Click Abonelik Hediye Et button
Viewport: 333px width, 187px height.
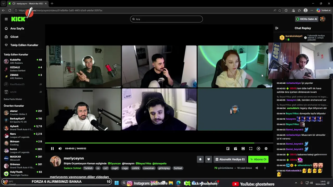pyautogui.click(x=230, y=159)
